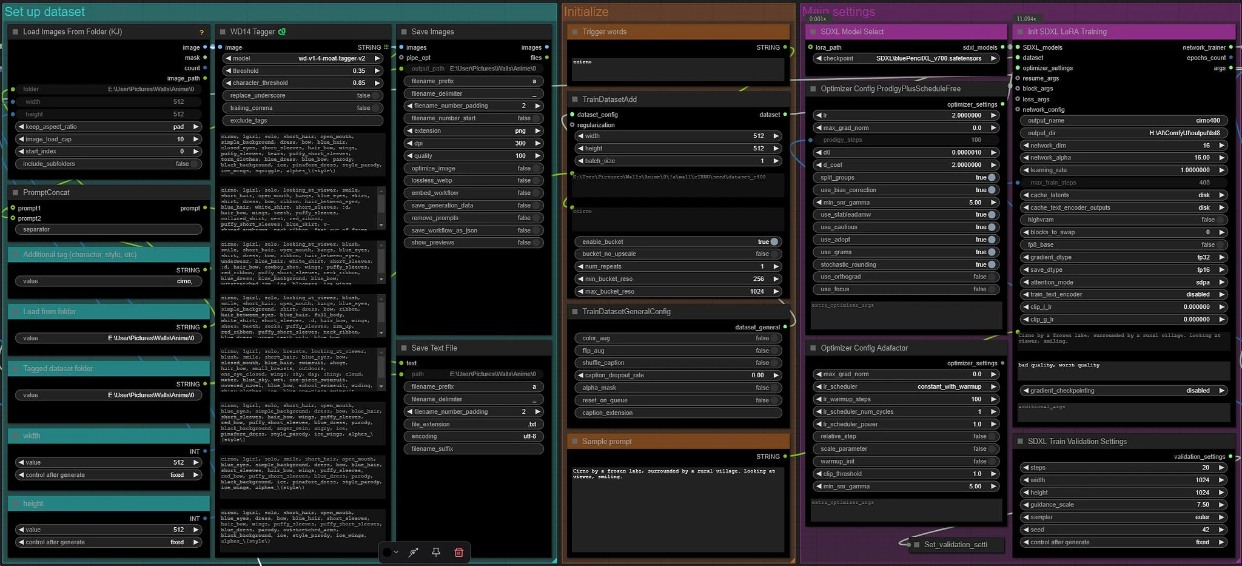This screenshot has height=566, width=1242.
Task: Edit the output_name cirno400 field
Action: click(1124, 120)
